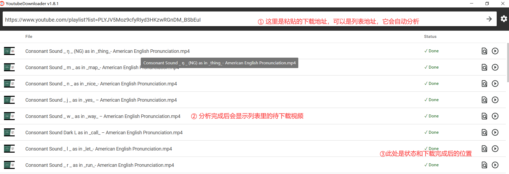
Task: Show file location for the _let_ video
Action: pyautogui.click(x=484, y=149)
